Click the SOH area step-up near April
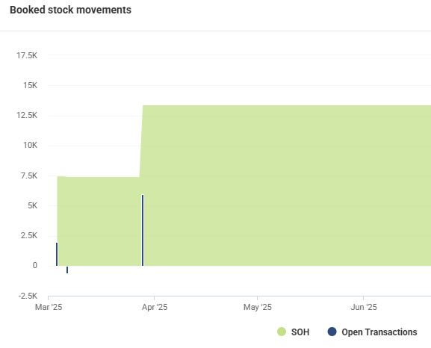The width and height of the screenshot is (431, 348). (x=141, y=140)
